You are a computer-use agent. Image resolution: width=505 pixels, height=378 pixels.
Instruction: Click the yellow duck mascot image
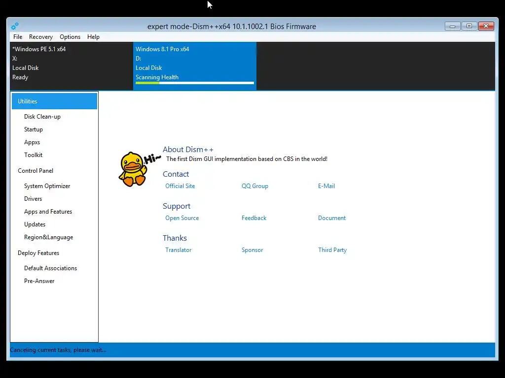(x=133, y=169)
